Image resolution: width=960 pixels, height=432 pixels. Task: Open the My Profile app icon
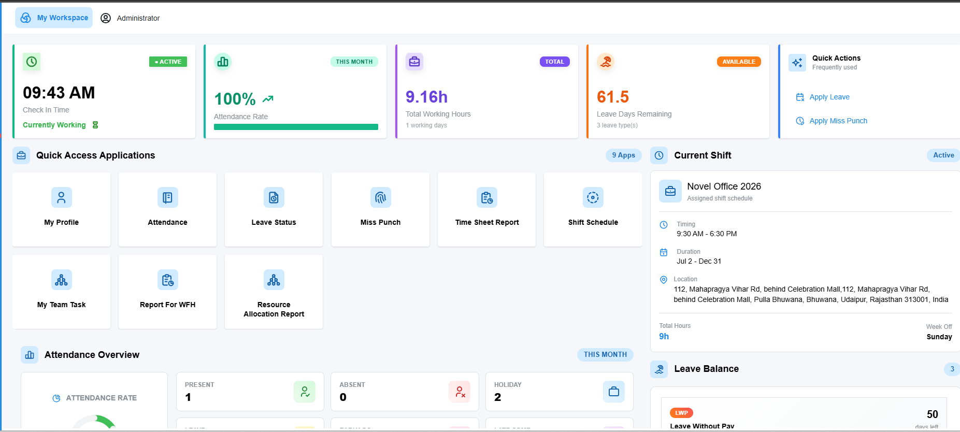(62, 197)
